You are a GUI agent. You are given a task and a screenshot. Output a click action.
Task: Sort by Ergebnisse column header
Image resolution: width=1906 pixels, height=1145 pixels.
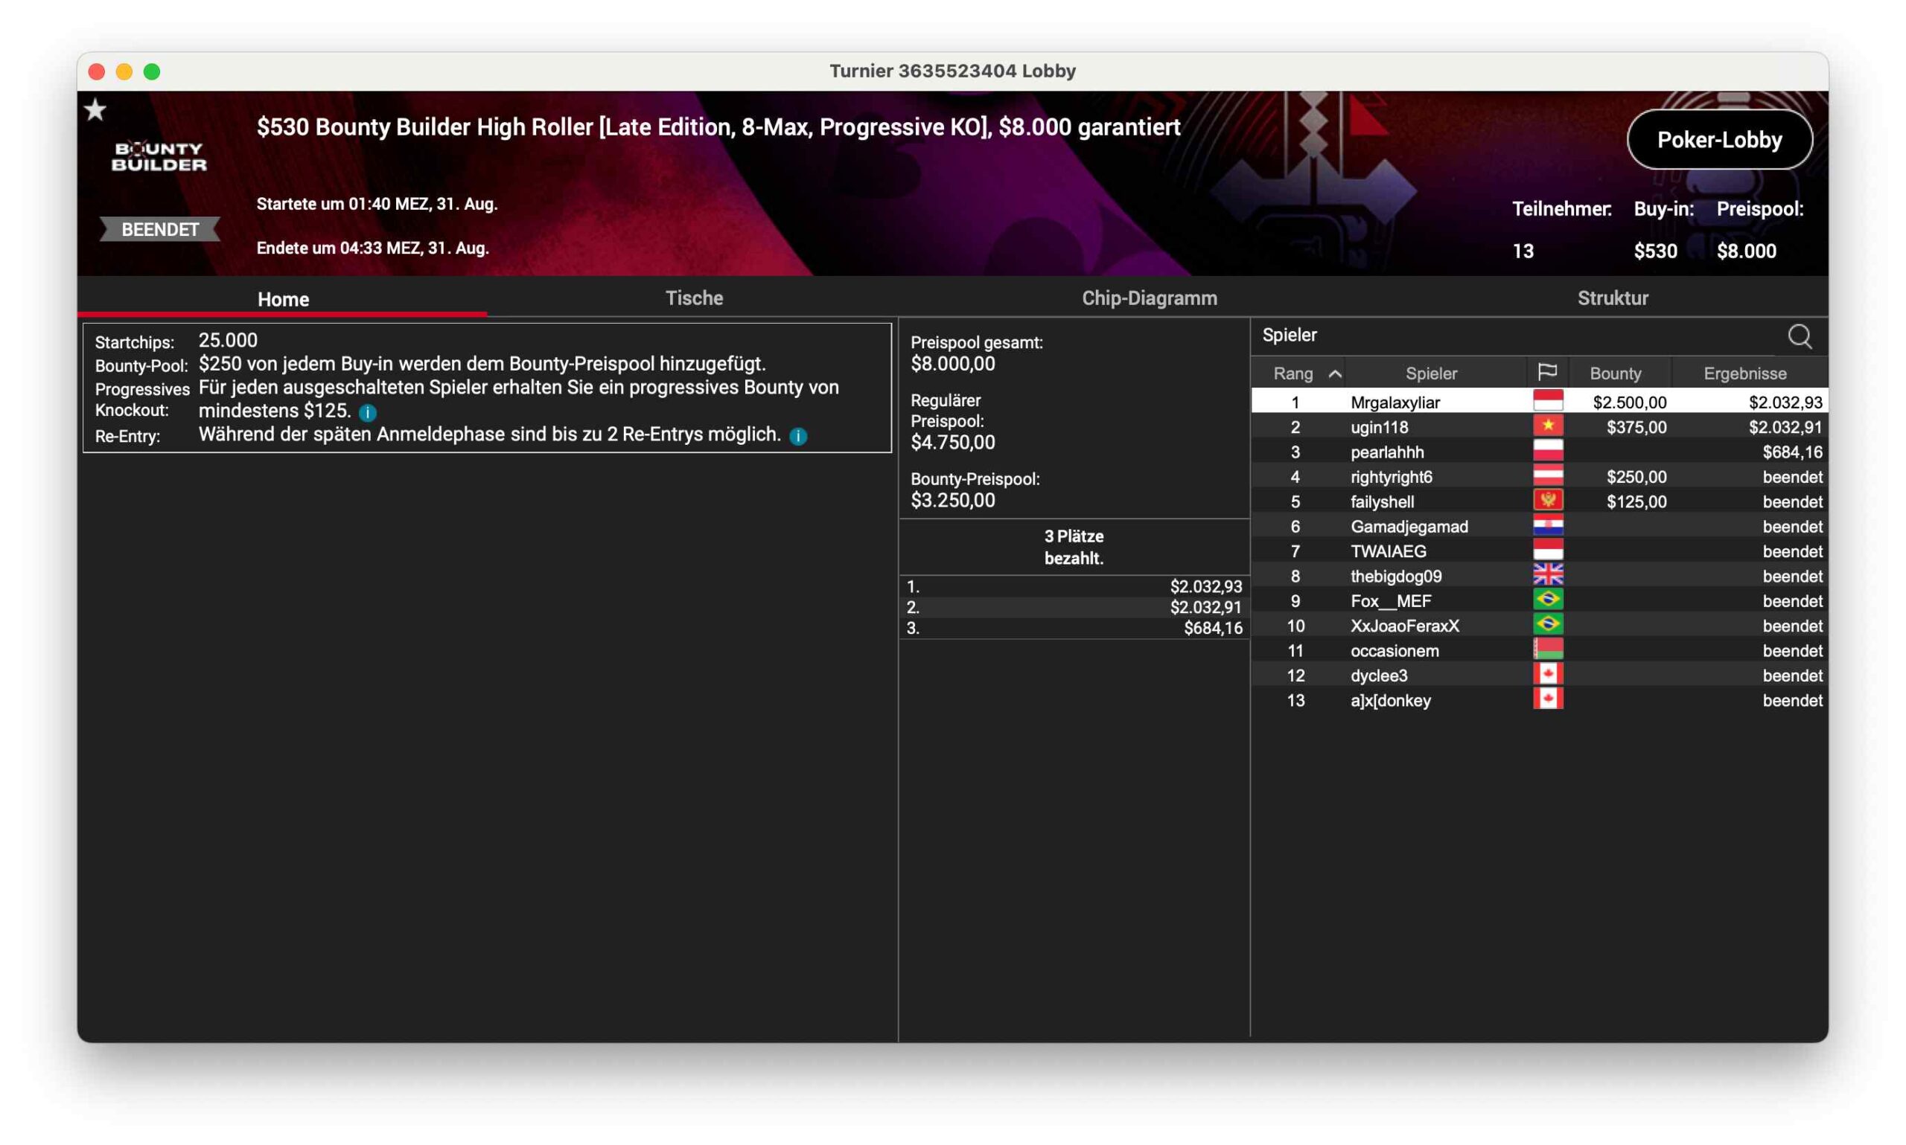pos(1744,373)
